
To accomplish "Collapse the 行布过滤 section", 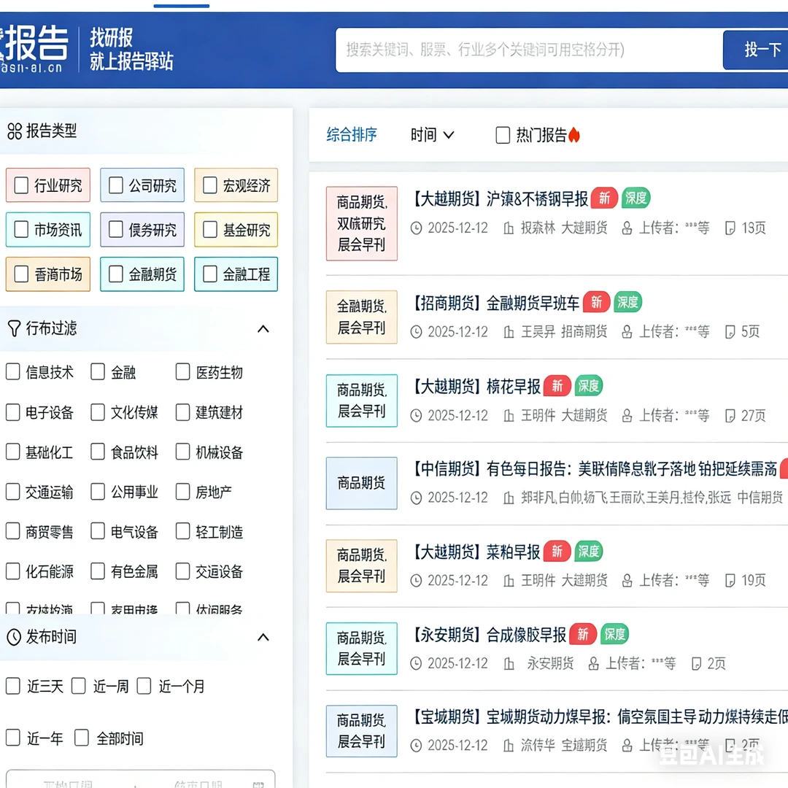I will [263, 329].
